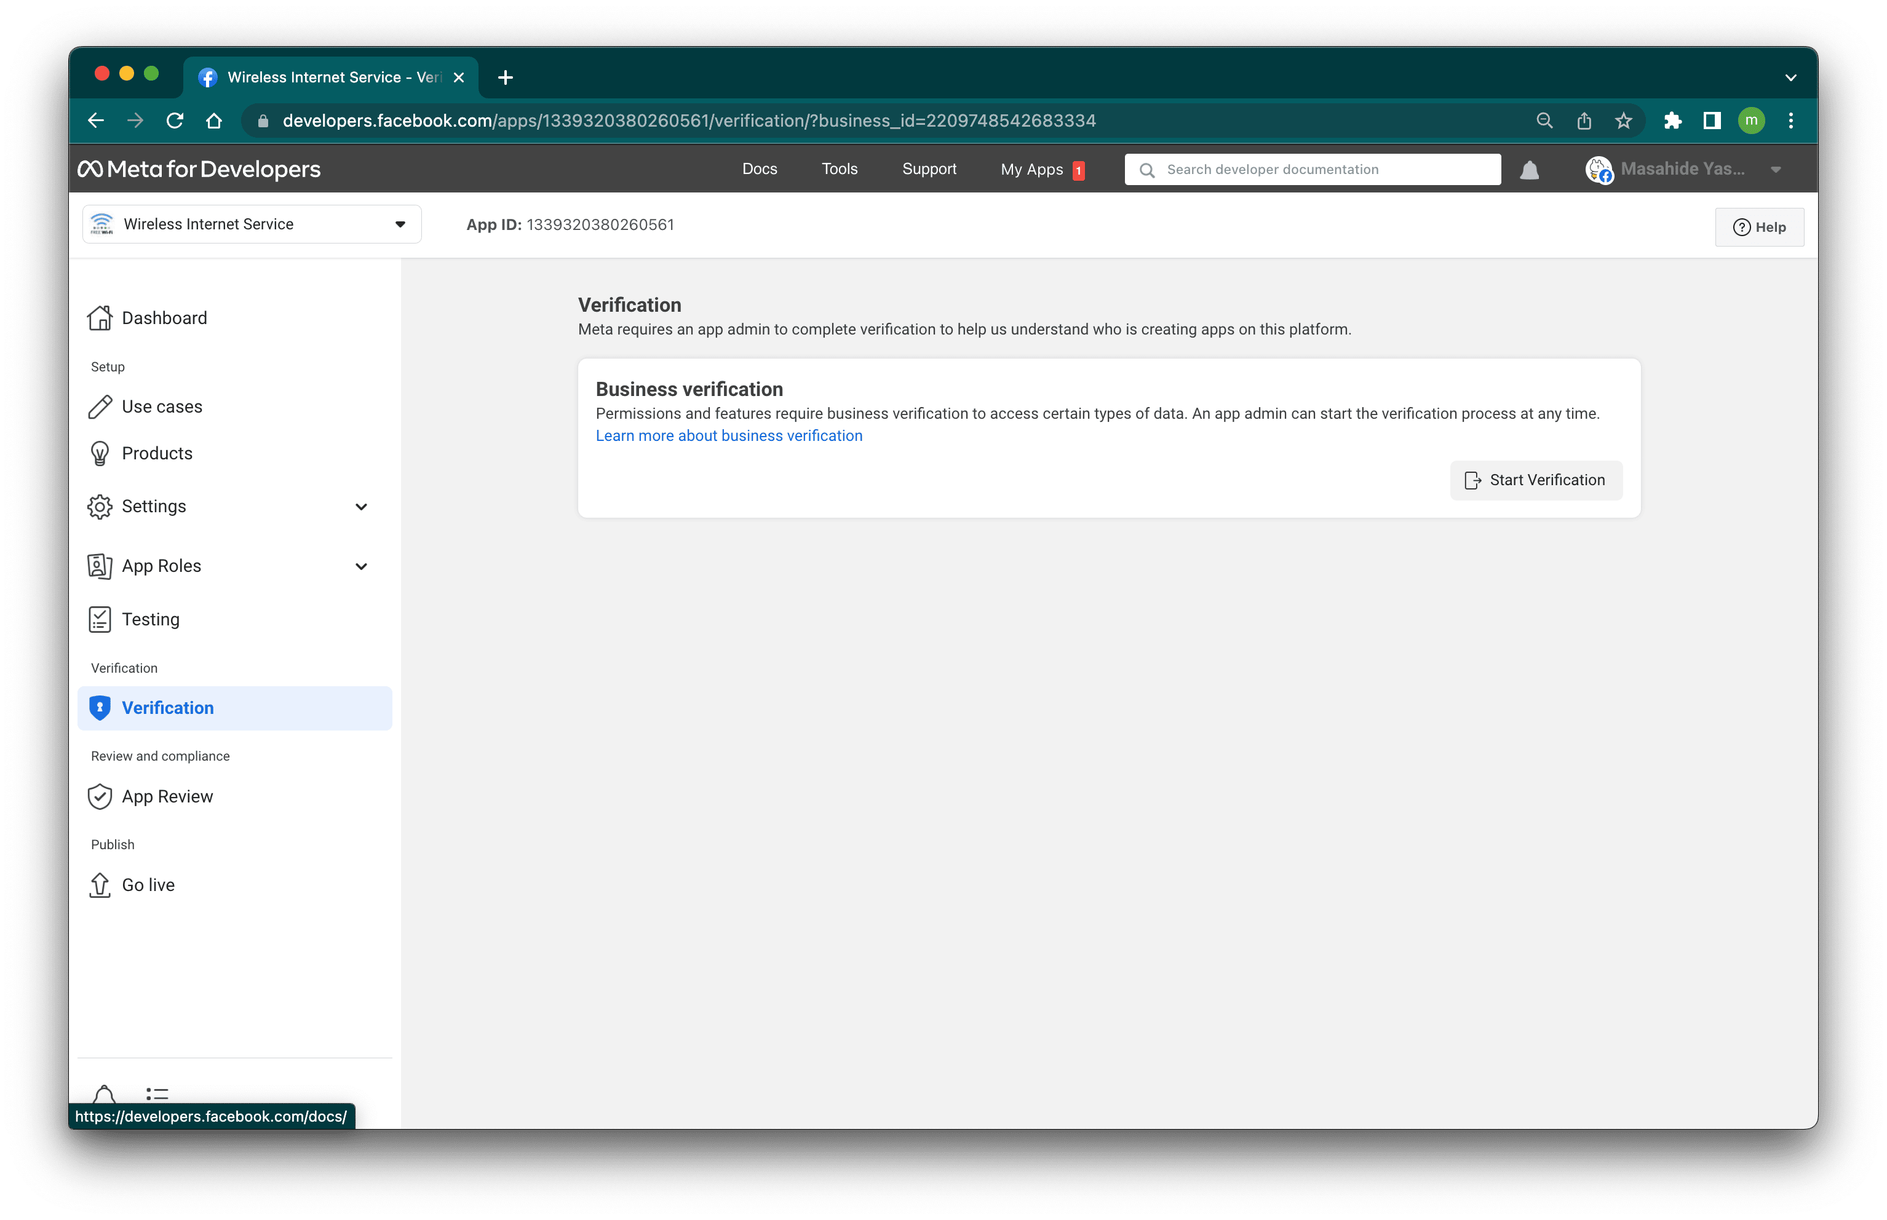Click the App Roles badge icon

100,566
